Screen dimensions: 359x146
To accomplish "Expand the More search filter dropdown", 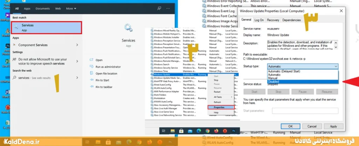I will click(x=71, y=8).
